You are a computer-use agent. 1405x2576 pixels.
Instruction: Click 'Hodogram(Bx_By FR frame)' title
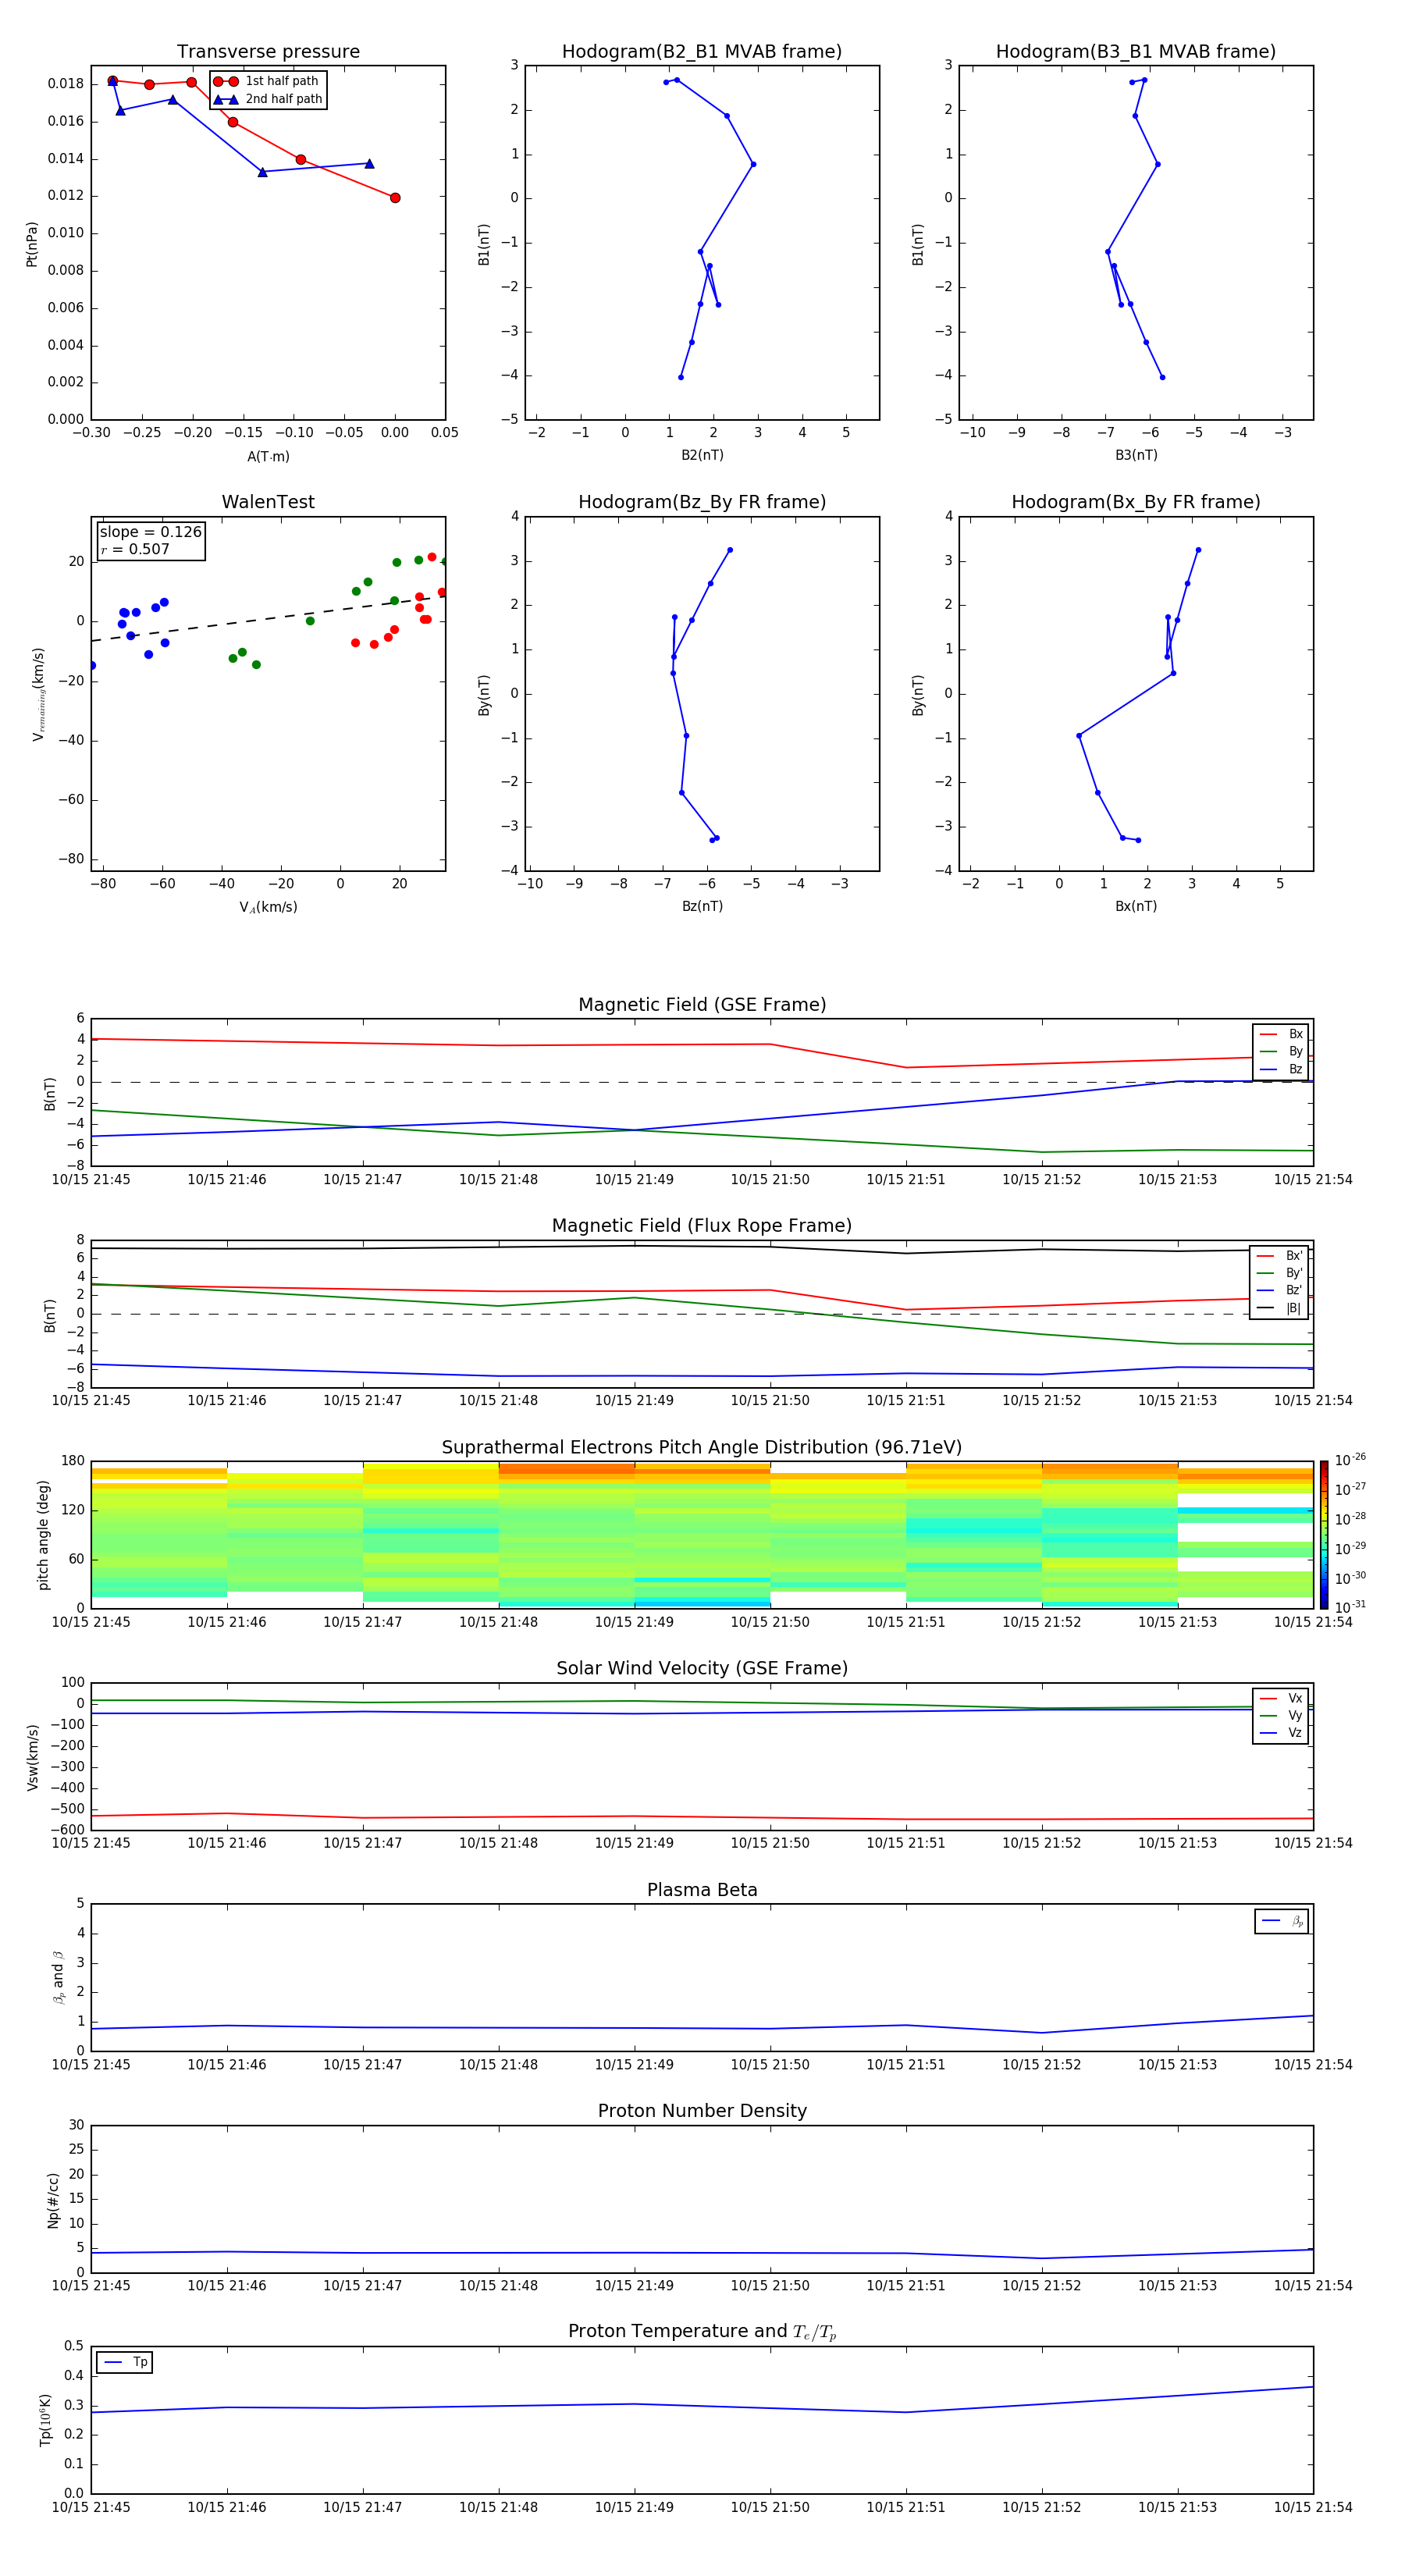click(x=1136, y=502)
